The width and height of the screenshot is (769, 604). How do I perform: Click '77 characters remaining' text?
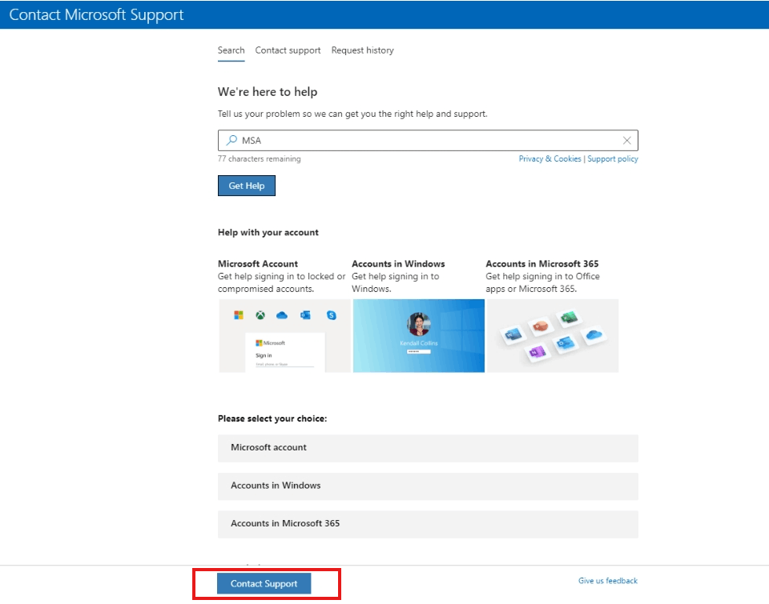tap(259, 158)
